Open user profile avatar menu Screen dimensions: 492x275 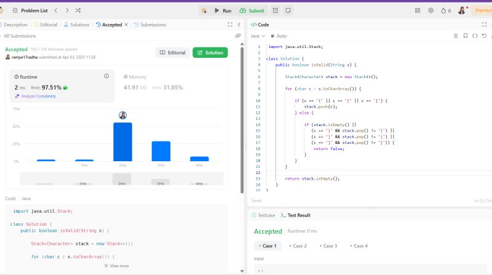[x=462, y=10]
